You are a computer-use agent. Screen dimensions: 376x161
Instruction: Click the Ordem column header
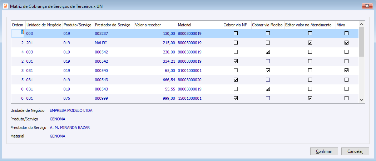pos(18,25)
